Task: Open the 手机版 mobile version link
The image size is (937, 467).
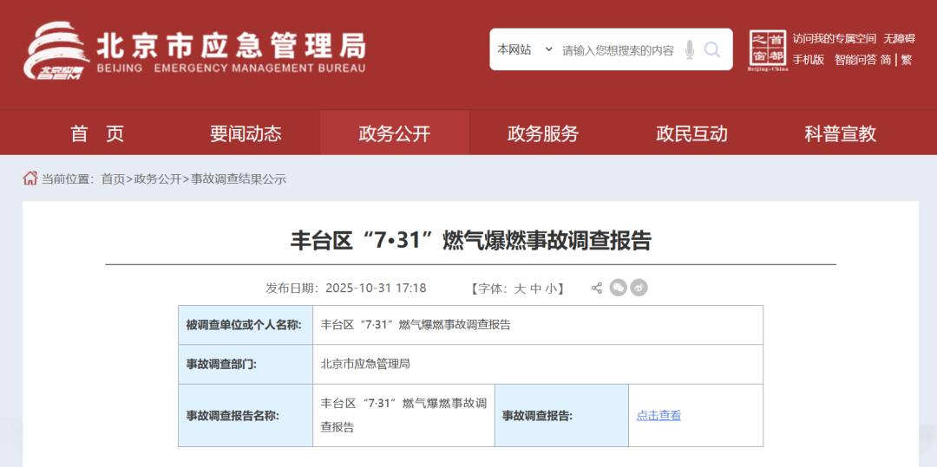Action: click(809, 60)
